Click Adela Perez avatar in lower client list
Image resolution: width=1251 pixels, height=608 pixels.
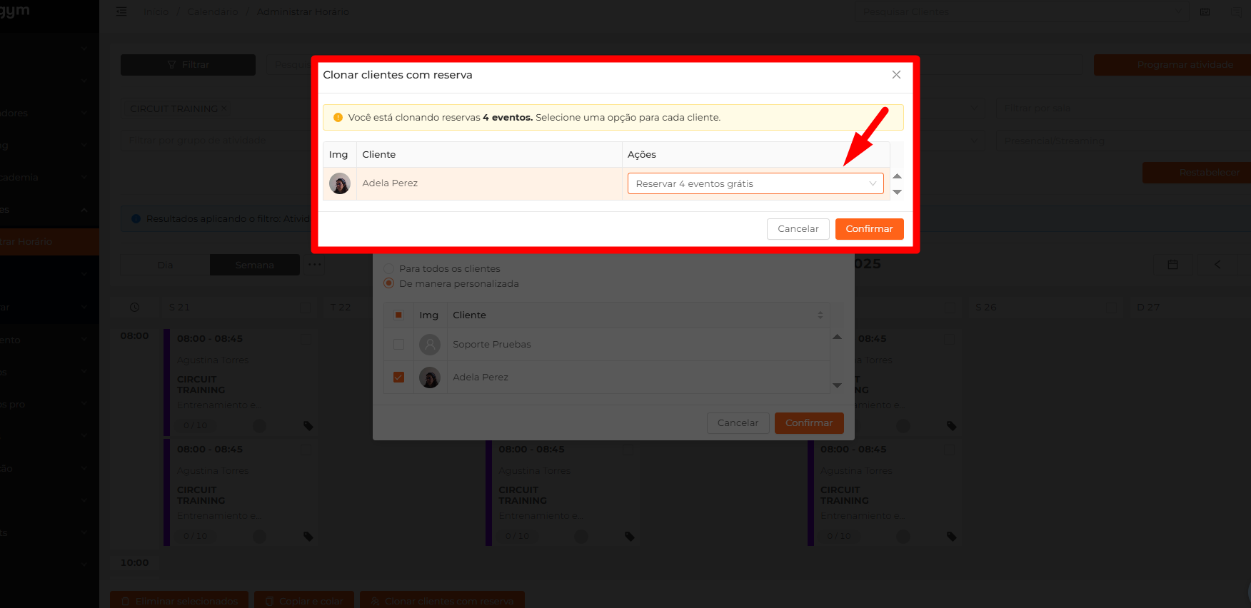click(430, 378)
